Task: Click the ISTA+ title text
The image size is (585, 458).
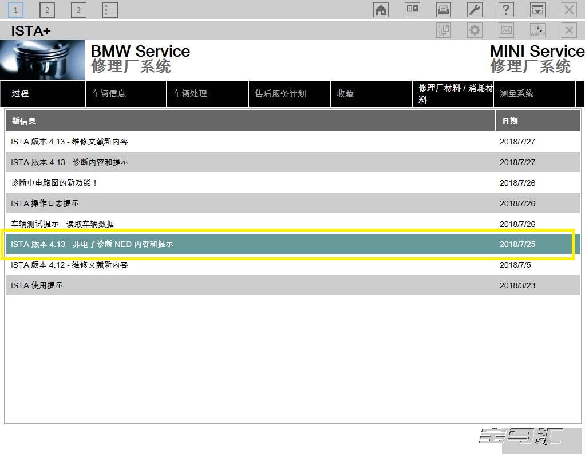Action: click(30, 30)
